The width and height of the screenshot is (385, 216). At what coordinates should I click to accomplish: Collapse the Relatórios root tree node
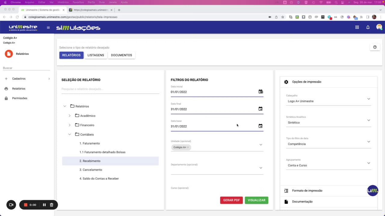coord(65,106)
